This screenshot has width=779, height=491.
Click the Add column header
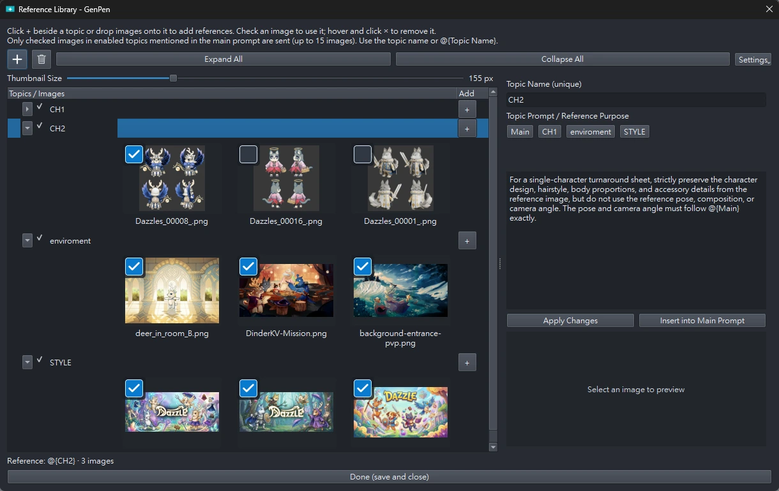[x=473, y=94]
